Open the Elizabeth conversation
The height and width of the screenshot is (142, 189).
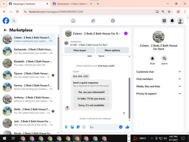pyautogui.click(x=29, y=63)
